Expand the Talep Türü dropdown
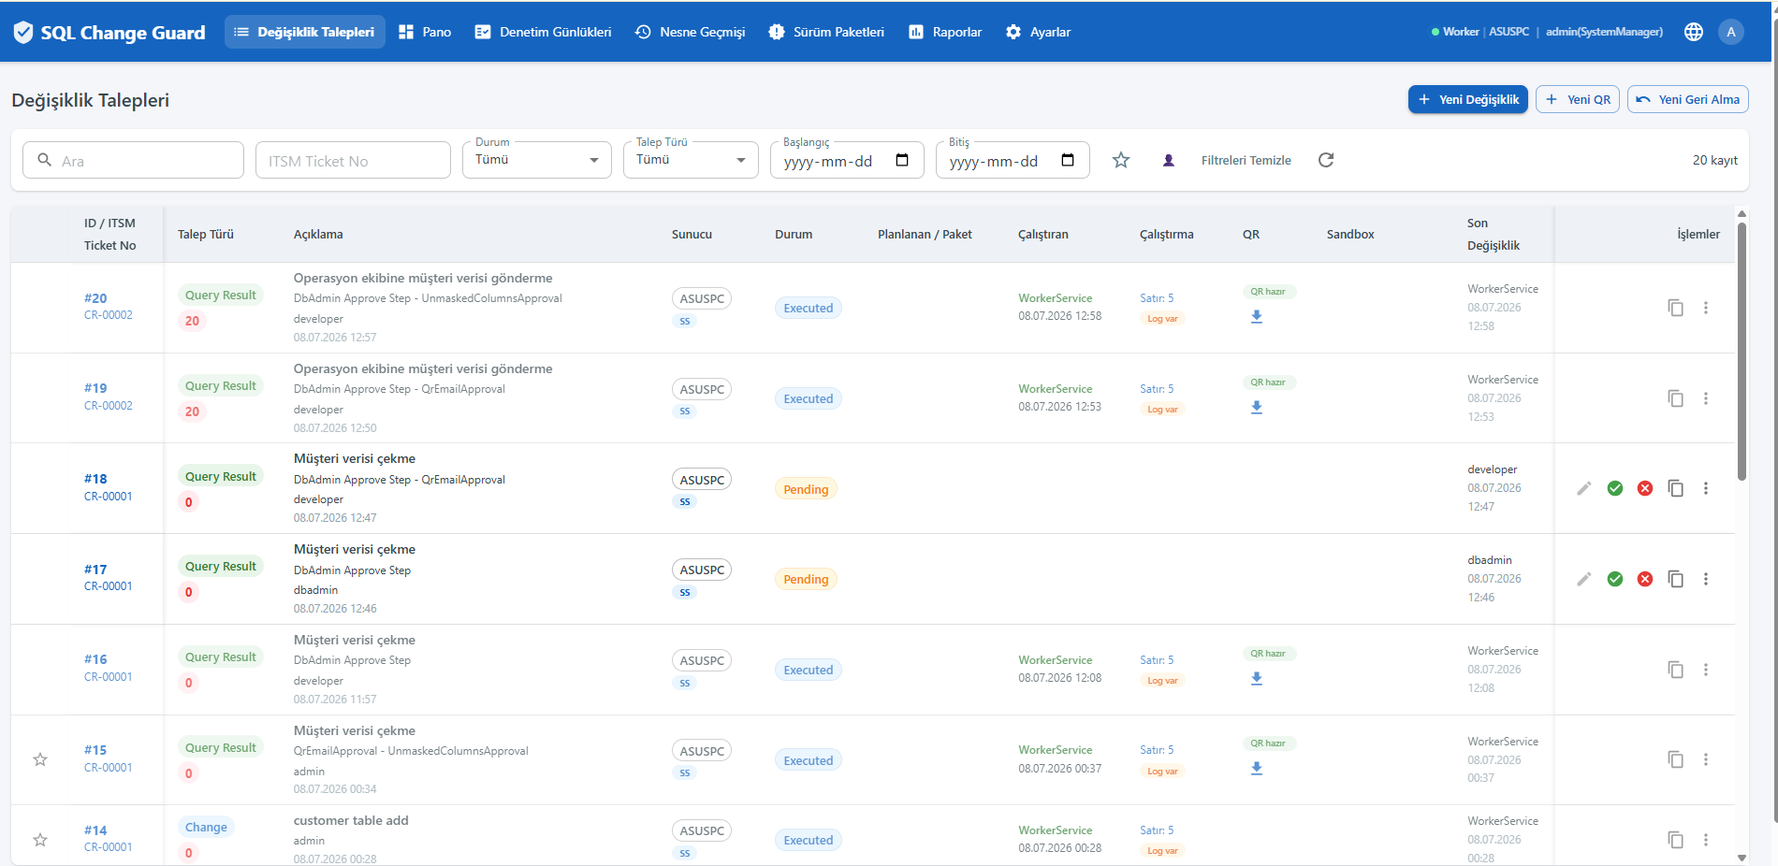Image resolution: width=1778 pixels, height=866 pixels. click(691, 160)
